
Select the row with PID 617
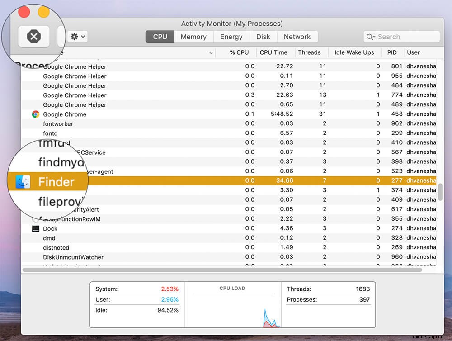coord(229,209)
